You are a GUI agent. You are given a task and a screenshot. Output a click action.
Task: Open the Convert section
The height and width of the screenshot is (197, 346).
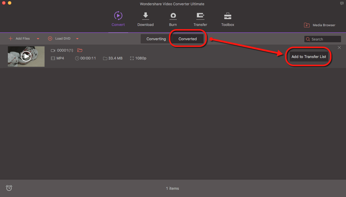pyautogui.click(x=118, y=19)
